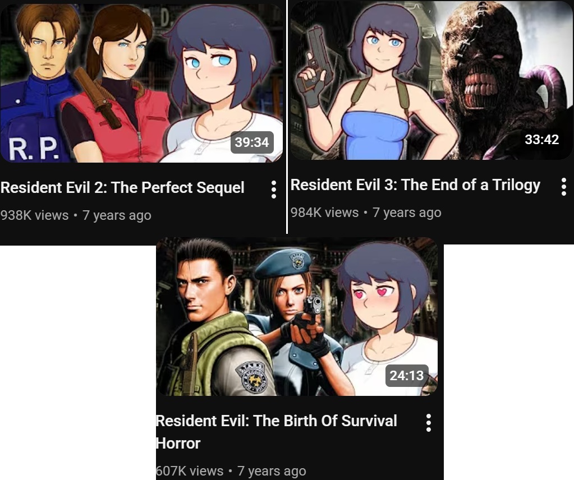
Task: Click the R.P. vest text in first thumbnail
Action: pyautogui.click(x=33, y=149)
